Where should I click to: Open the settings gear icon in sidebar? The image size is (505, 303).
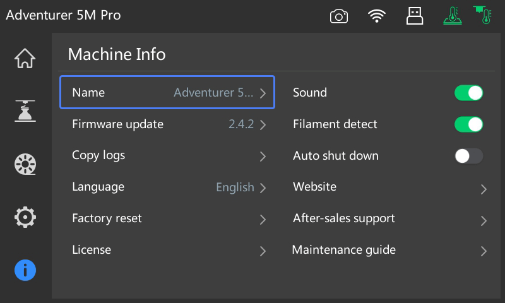coord(25,217)
